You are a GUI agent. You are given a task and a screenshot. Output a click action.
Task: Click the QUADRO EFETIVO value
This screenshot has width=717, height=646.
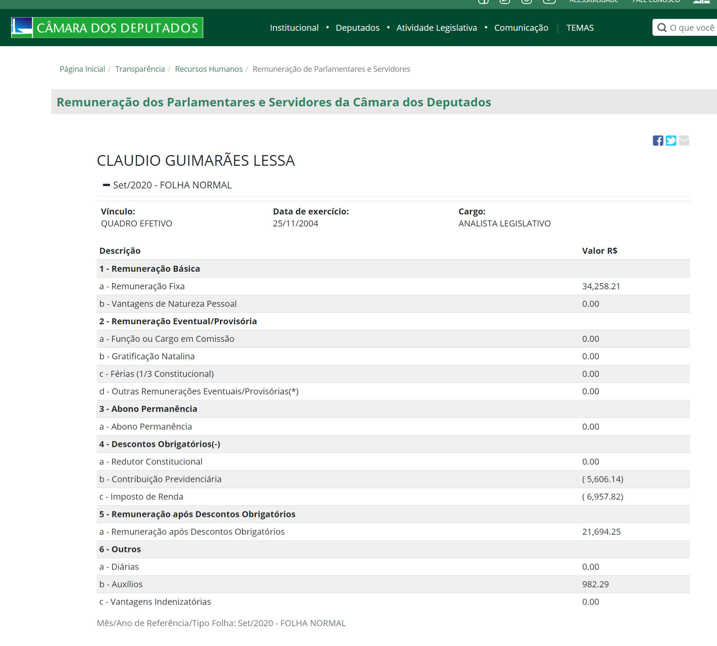tap(136, 223)
